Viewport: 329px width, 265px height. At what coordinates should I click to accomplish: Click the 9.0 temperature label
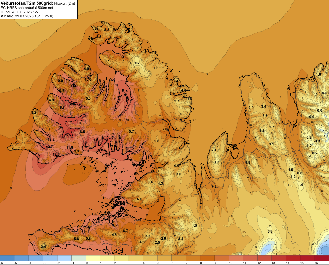[x=113, y=146]
